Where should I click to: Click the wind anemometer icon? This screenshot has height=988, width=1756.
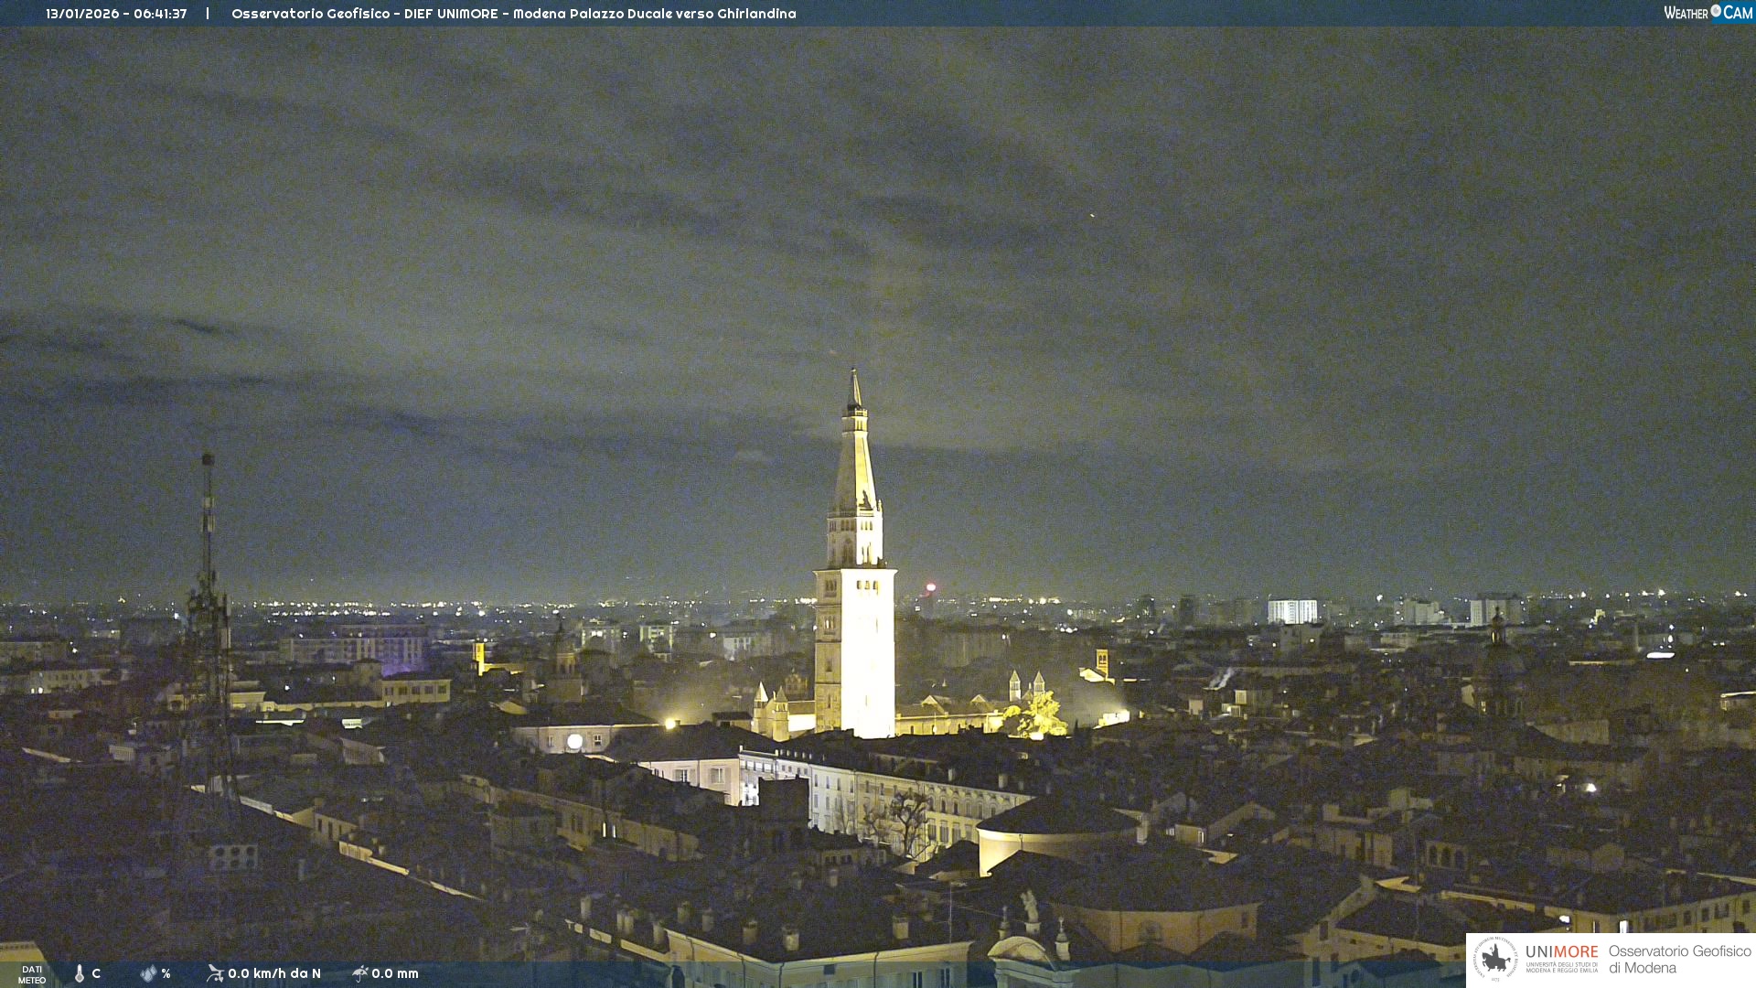pos(215,973)
